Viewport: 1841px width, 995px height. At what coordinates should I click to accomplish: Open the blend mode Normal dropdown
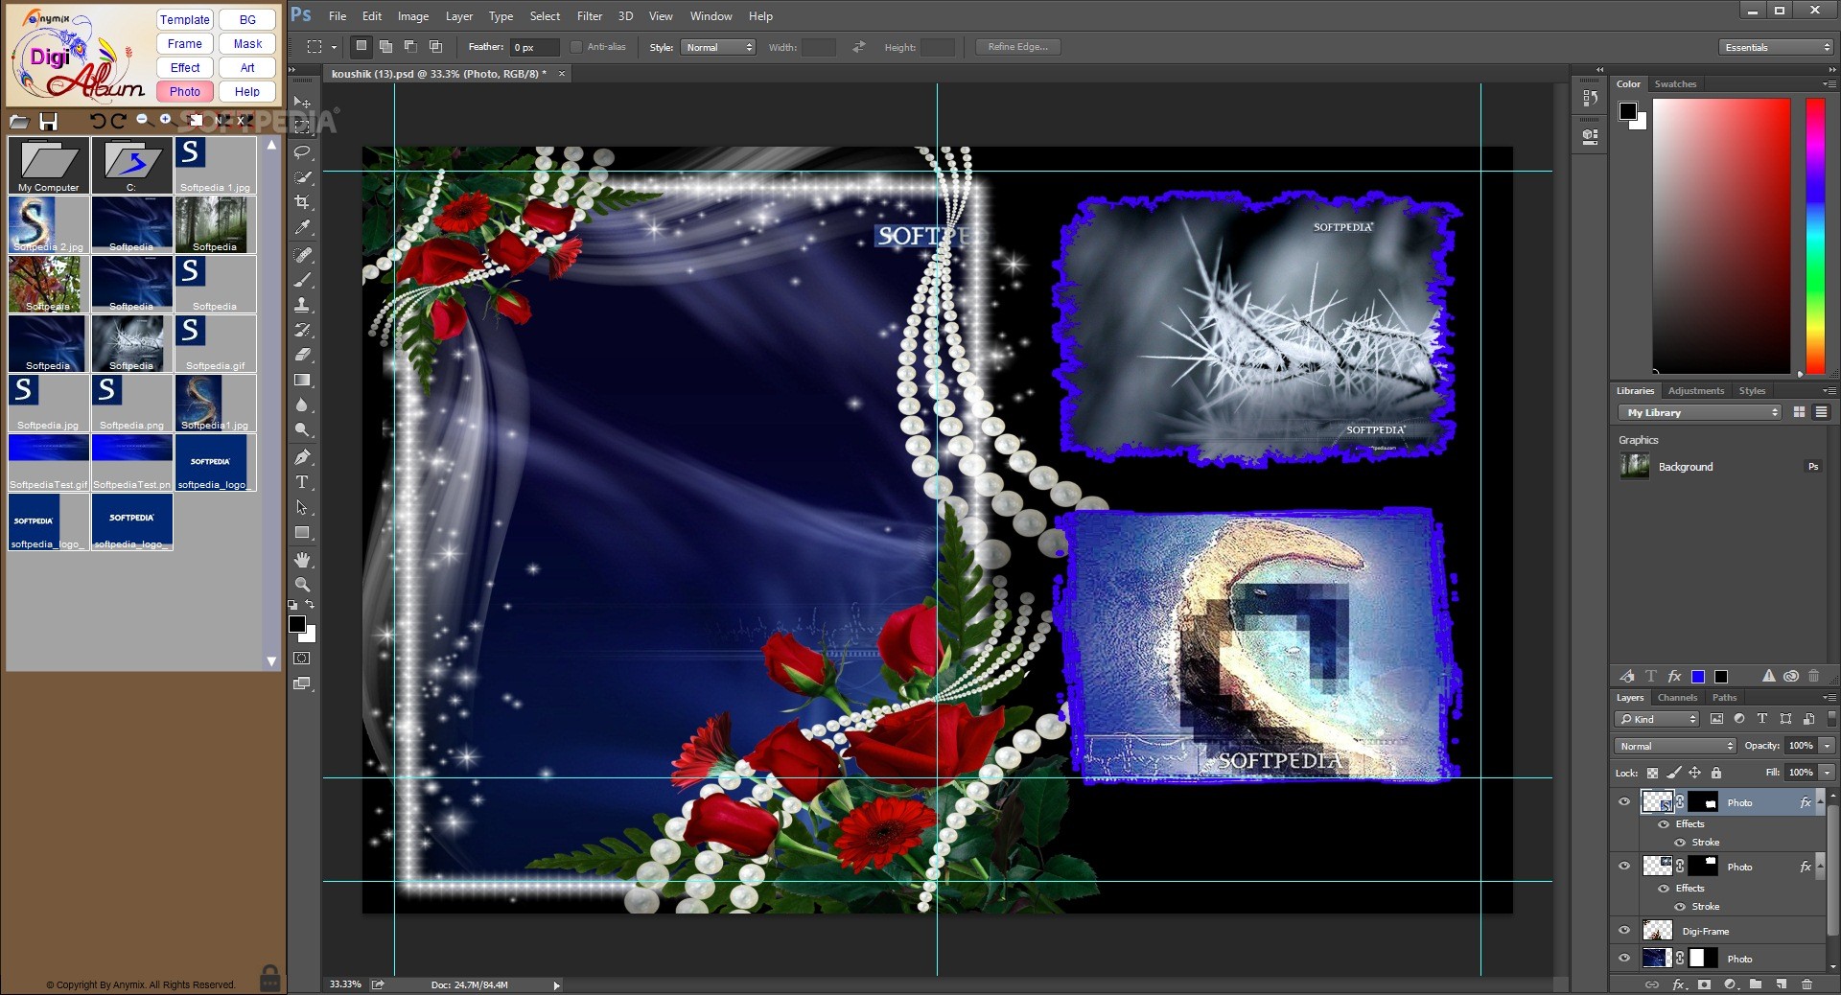click(x=1675, y=746)
